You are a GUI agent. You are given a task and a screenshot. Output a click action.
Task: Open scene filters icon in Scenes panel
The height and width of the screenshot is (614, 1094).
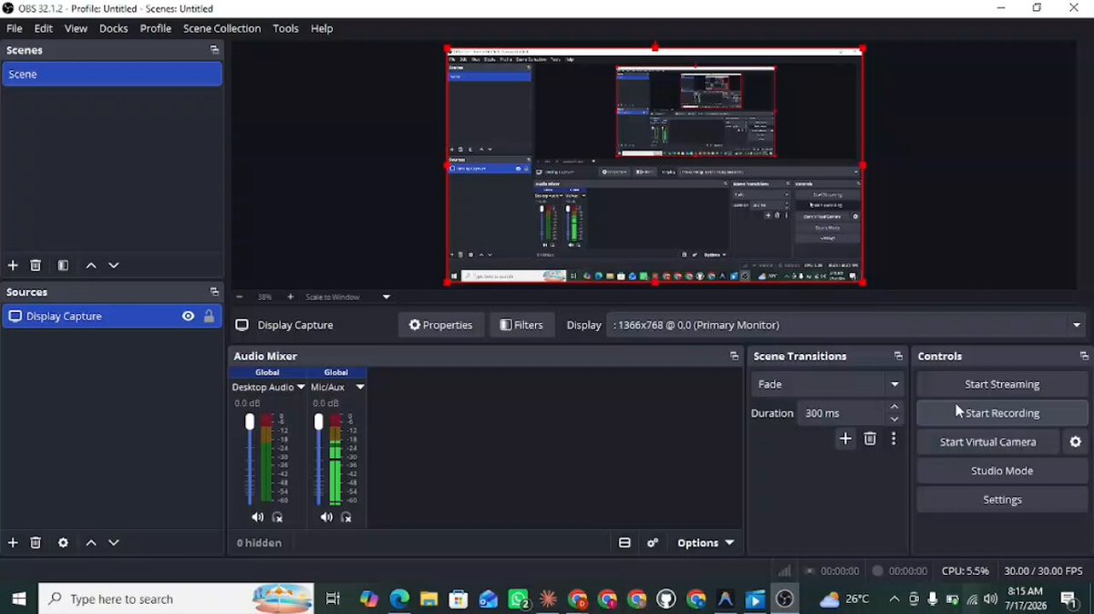63,265
